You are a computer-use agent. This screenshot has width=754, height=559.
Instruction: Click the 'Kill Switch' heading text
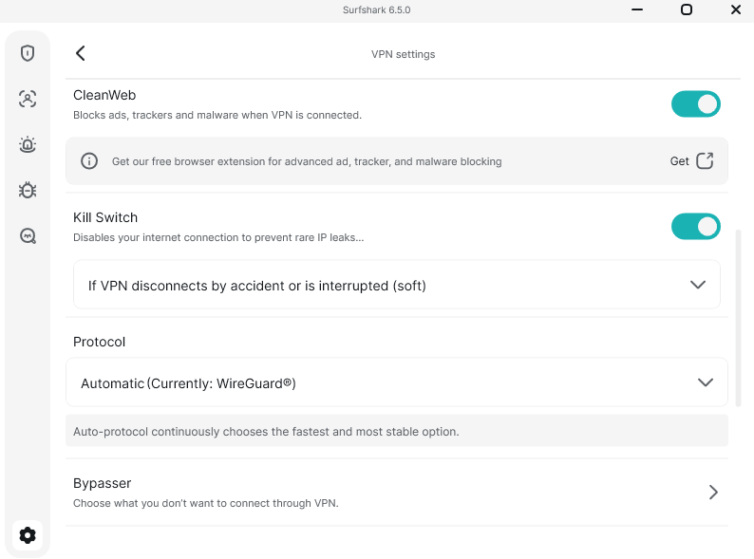(105, 217)
